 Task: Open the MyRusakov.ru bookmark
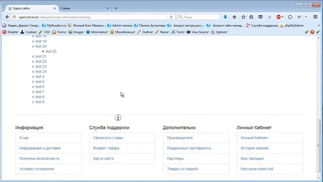pos(54,25)
